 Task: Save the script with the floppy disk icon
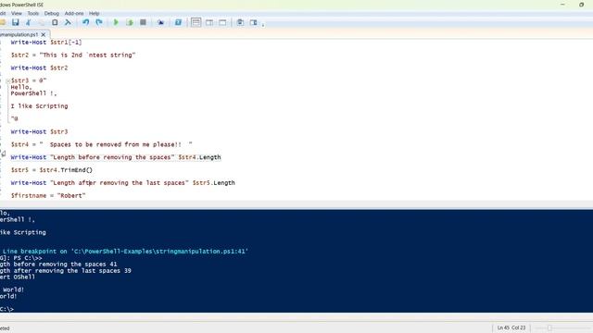coord(15,22)
